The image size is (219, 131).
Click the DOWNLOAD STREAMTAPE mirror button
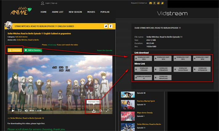click(x=163, y=69)
